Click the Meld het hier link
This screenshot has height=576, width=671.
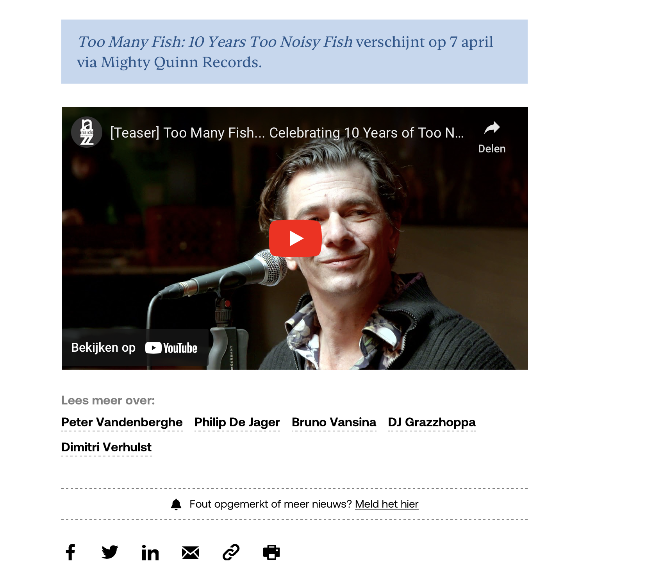(387, 504)
